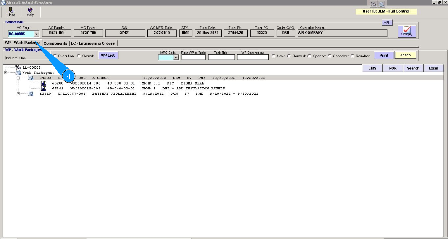
Task: Open the Help book icon
Action: pos(30,10)
